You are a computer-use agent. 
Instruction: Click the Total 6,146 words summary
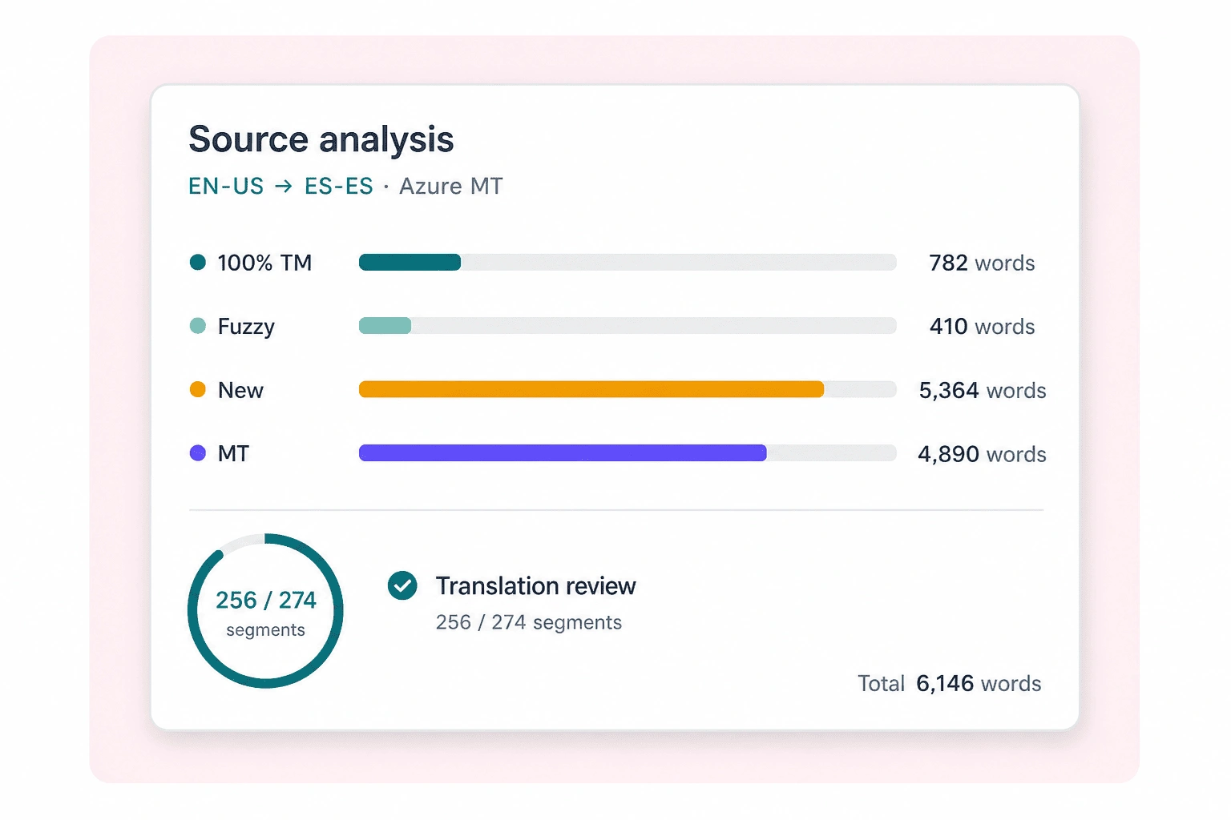pyautogui.click(x=950, y=683)
